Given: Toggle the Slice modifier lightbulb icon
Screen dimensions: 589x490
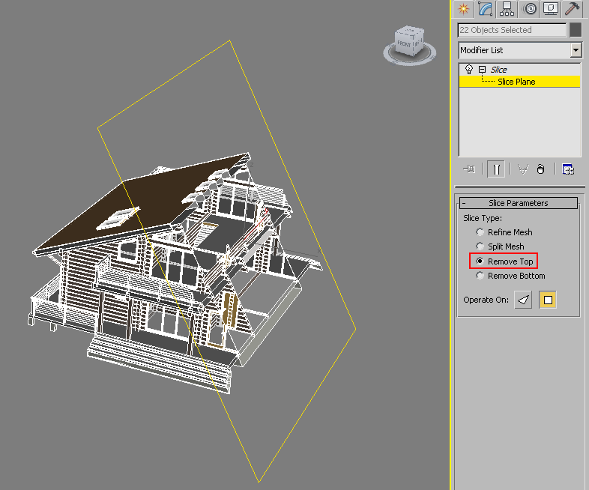Looking at the screenshot, I should click(x=469, y=69).
